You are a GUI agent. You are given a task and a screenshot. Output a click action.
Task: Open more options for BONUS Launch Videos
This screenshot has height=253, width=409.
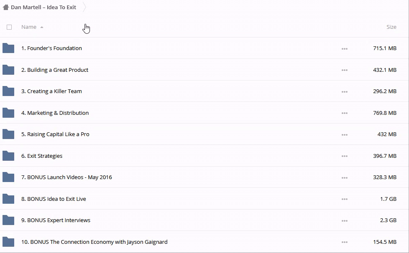344,178
